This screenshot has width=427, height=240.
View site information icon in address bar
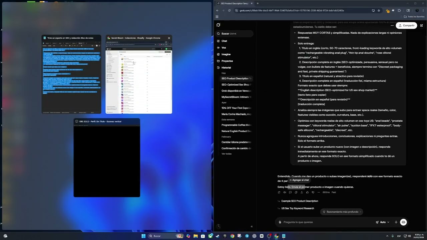(237, 11)
